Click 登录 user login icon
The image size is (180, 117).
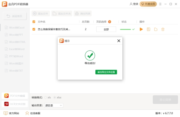tap(134, 4)
